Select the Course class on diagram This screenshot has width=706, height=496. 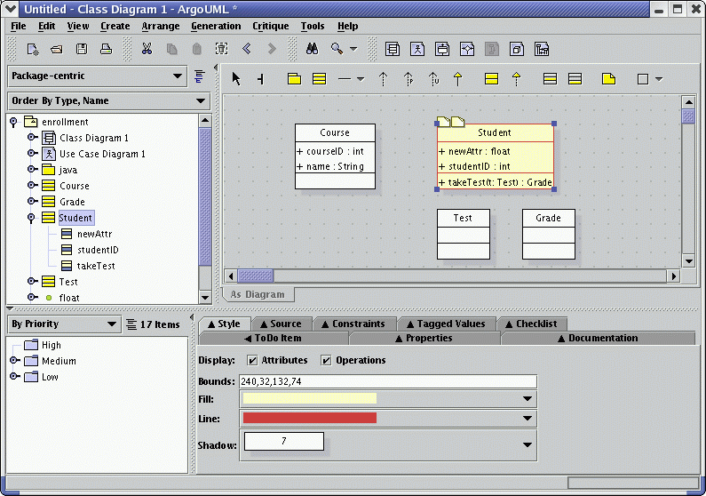(x=335, y=156)
